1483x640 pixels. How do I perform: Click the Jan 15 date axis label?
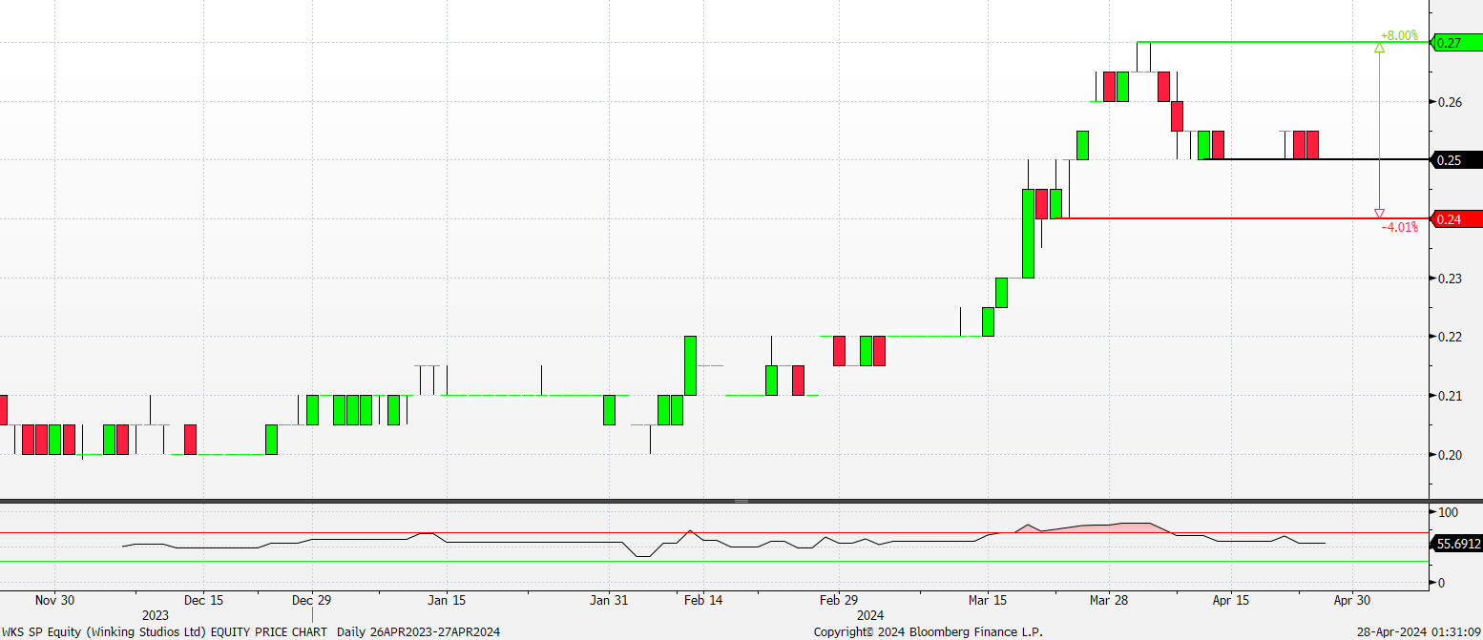pos(446,601)
